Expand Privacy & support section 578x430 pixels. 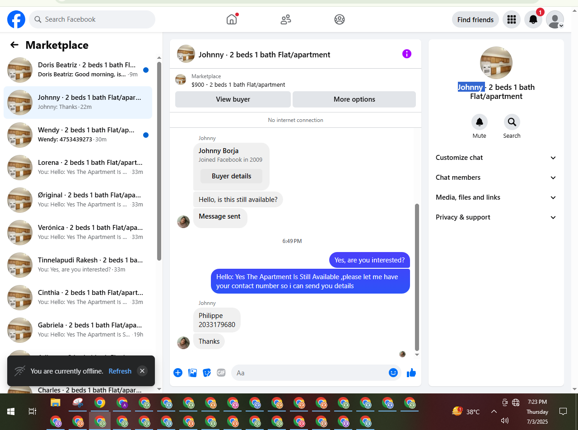click(x=496, y=217)
